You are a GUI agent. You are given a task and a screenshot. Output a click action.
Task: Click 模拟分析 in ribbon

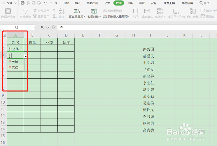[208, 11]
